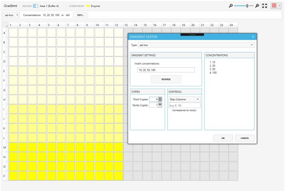Open the ad-hoc dropdown in the toolbar
285x191 pixels.
12,15
